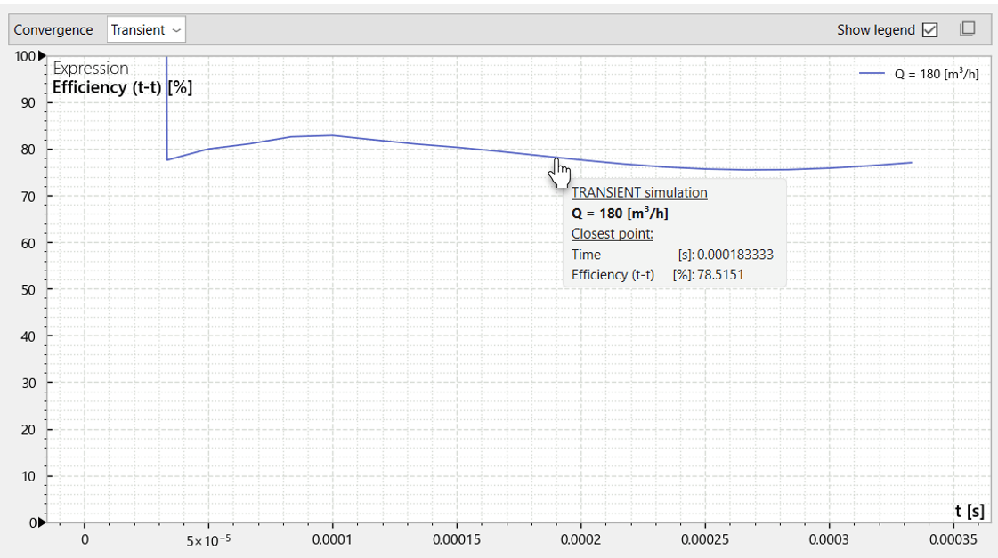Image resolution: width=998 pixels, height=558 pixels.
Task: Click the legend line color sample
Action: point(872,73)
